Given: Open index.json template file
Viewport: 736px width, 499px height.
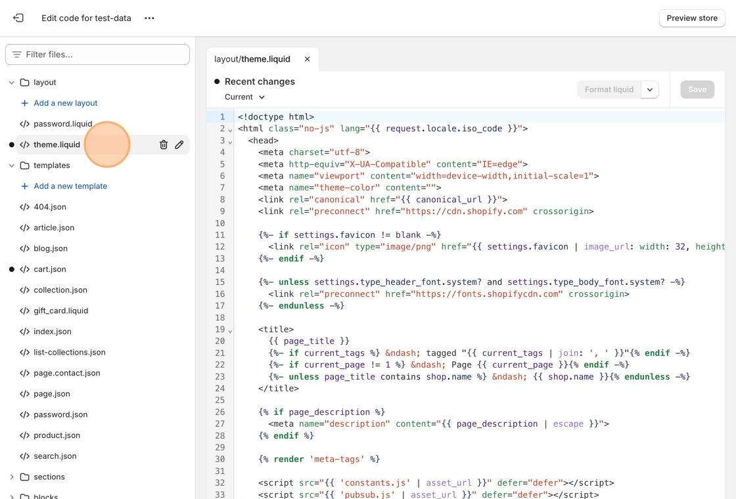Looking at the screenshot, I should click(53, 331).
